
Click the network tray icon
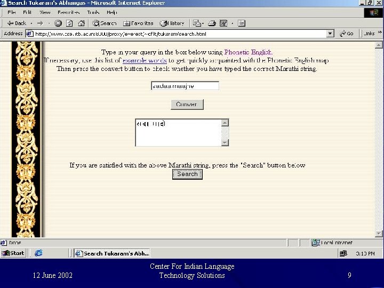(343, 253)
